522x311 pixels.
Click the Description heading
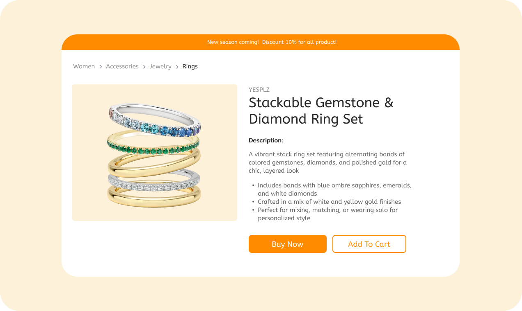click(266, 140)
